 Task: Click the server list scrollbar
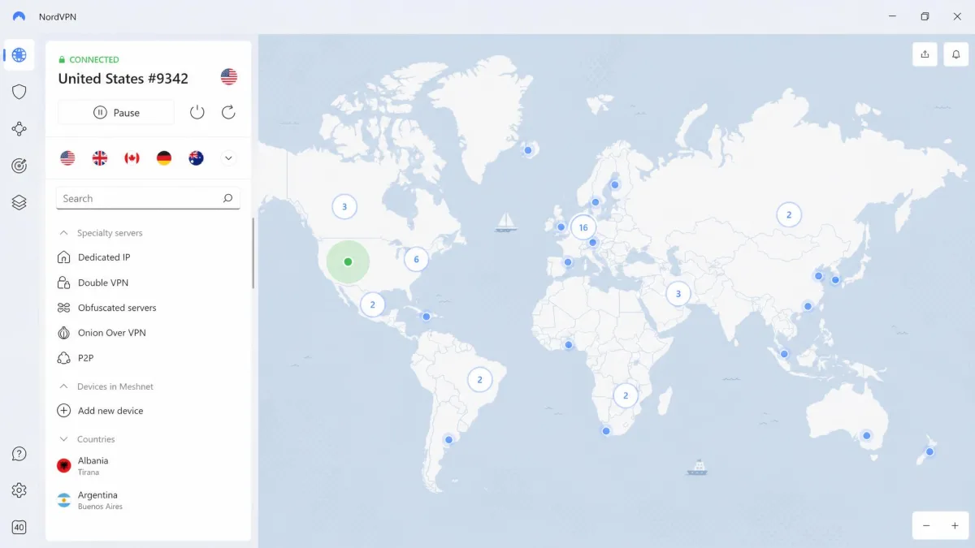253,252
